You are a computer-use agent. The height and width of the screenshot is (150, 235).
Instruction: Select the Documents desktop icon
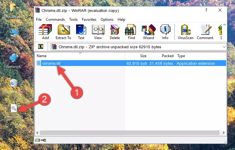point(14,10)
